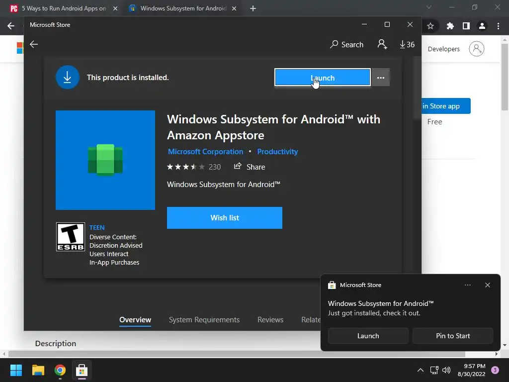
Task: Open the Related tab
Action: click(x=311, y=320)
